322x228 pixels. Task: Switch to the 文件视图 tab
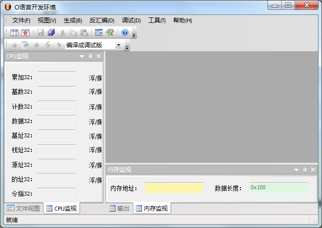click(23, 209)
